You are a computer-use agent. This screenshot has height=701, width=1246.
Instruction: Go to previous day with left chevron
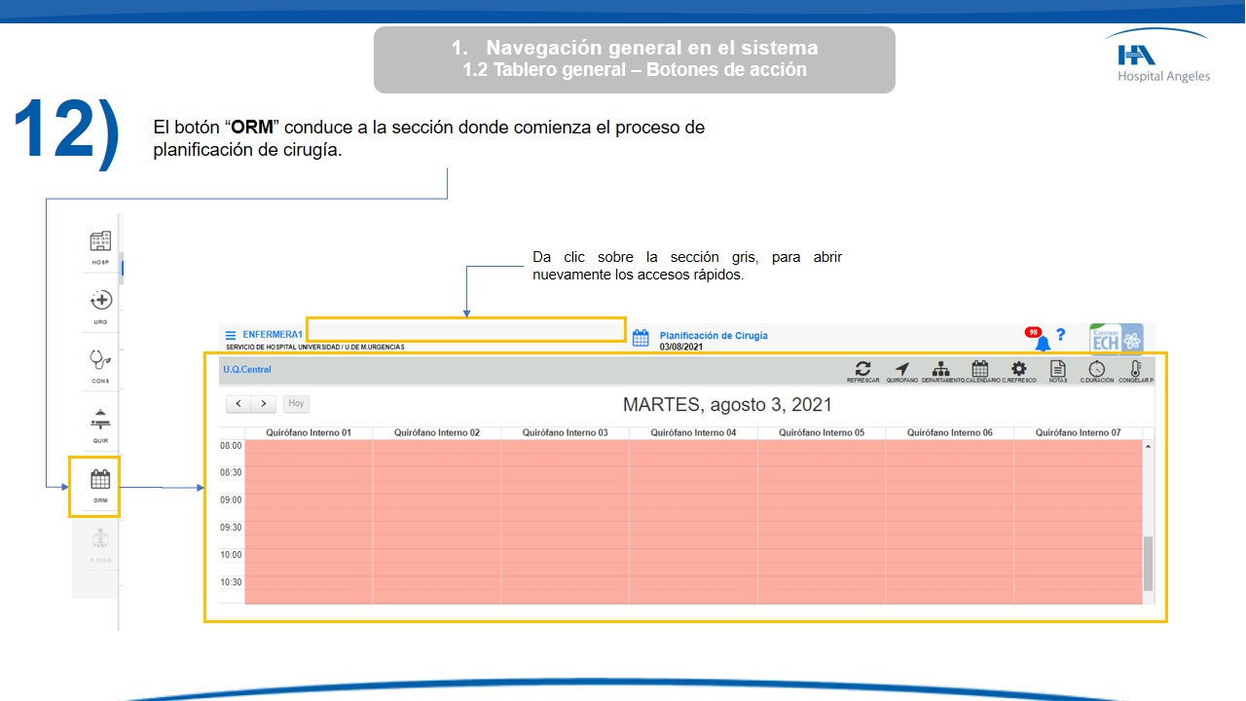(x=238, y=403)
